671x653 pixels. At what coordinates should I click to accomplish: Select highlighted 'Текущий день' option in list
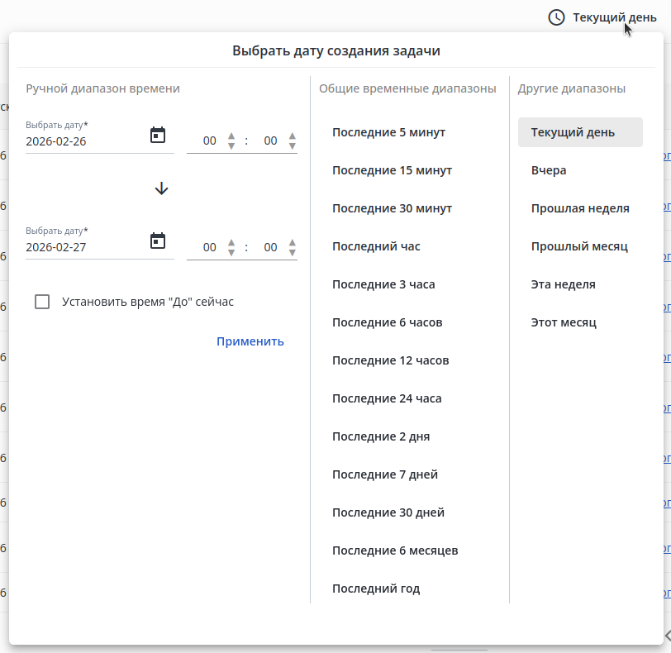coord(580,132)
